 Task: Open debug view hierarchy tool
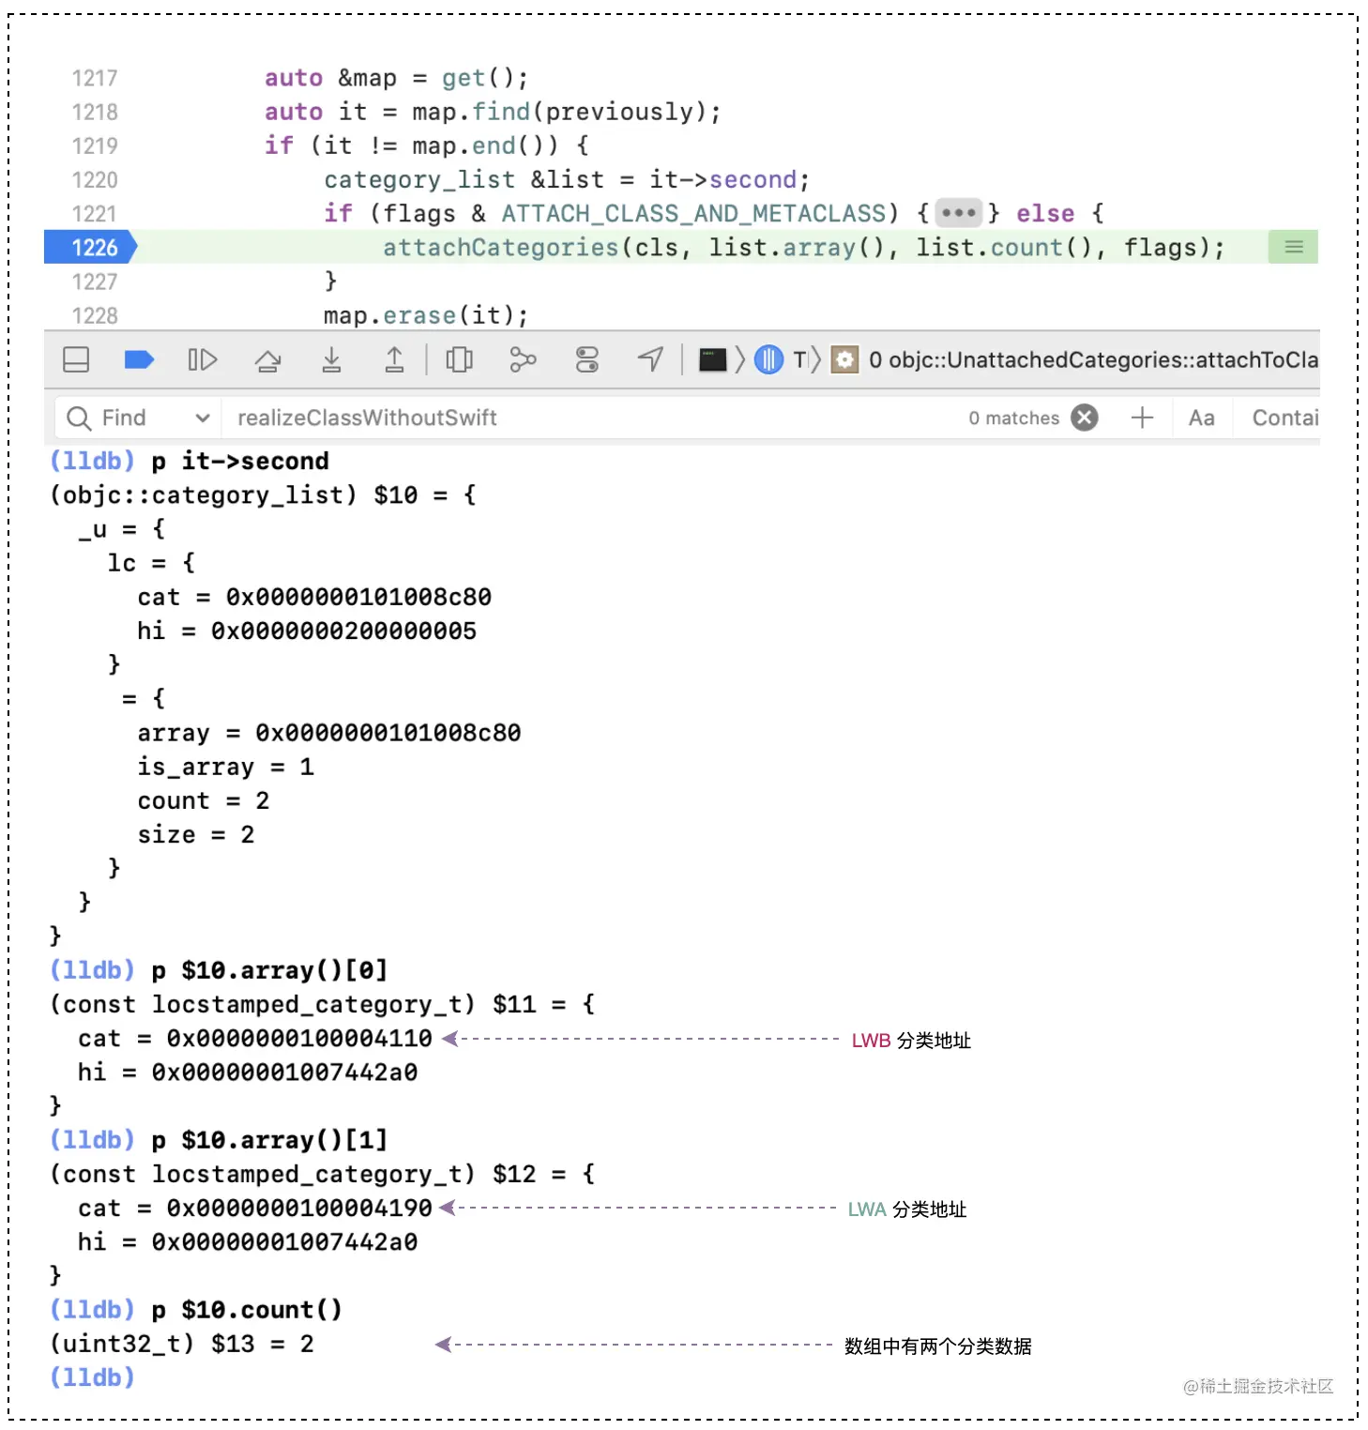click(x=460, y=360)
